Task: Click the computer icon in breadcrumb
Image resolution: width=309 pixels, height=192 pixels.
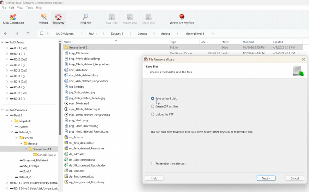Action: click(x=41, y=33)
